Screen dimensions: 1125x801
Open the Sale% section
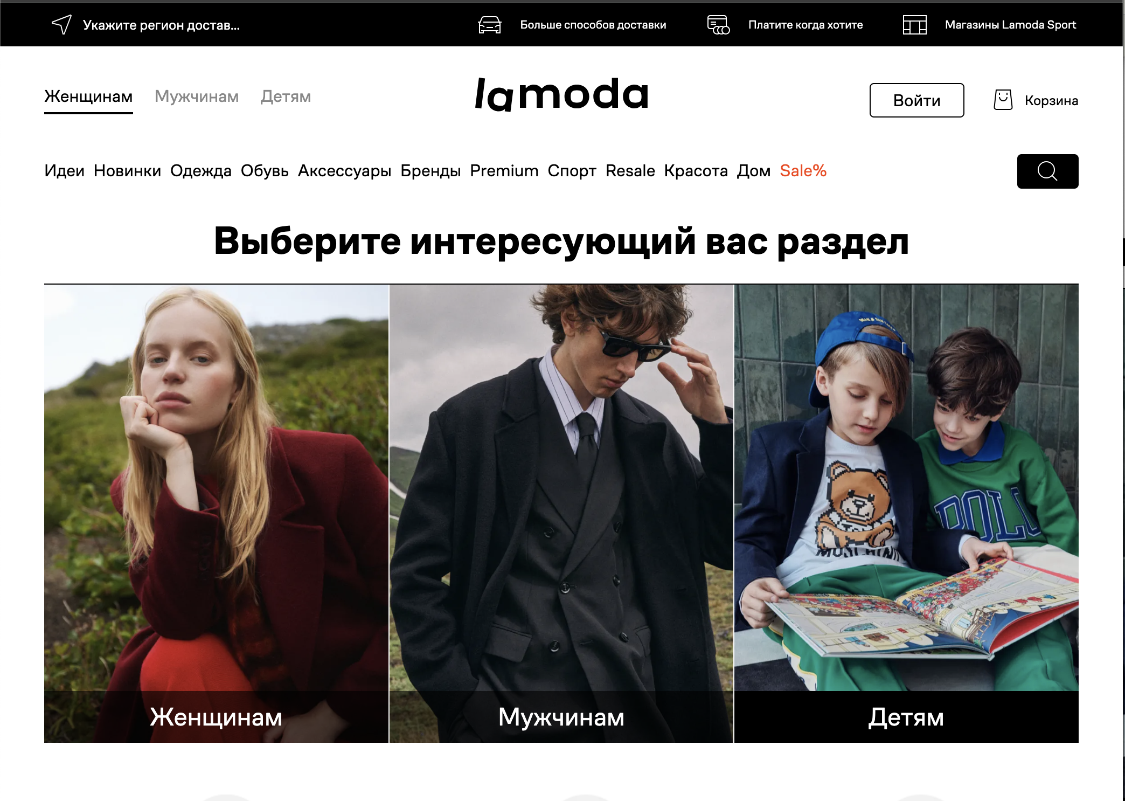point(803,171)
